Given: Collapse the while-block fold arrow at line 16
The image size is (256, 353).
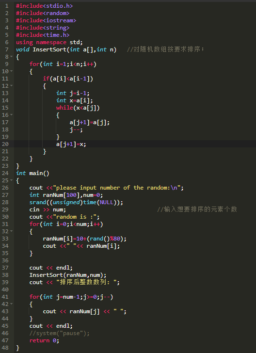Looking at the screenshot, I should point(11,115).
